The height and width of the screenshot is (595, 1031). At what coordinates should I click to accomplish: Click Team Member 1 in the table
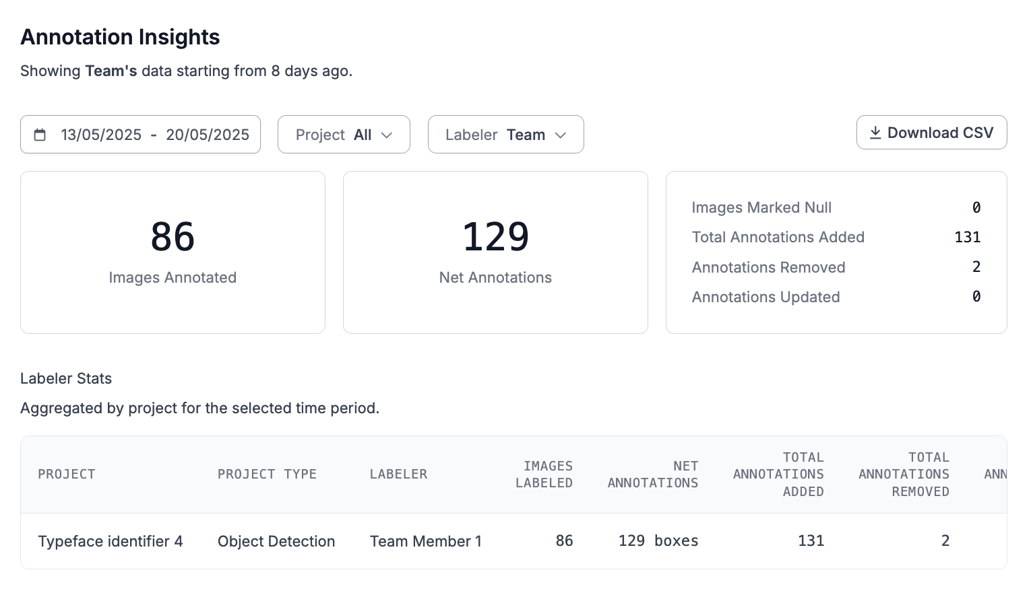(x=426, y=541)
